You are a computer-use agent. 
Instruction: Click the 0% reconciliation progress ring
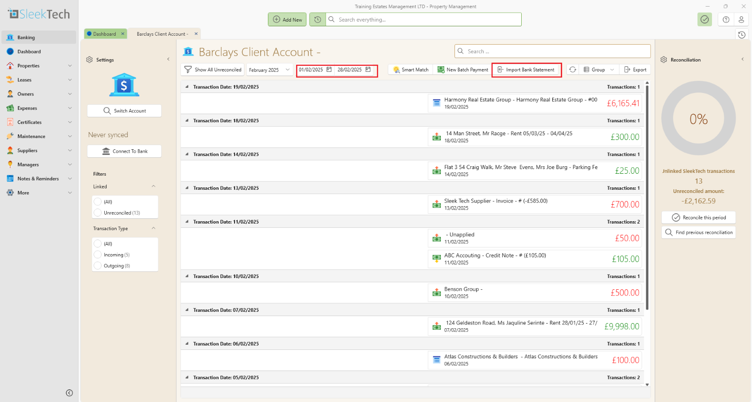tap(698, 118)
